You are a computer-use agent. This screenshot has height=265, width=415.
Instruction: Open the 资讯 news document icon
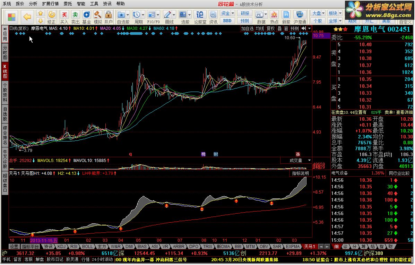click(213, 17)
